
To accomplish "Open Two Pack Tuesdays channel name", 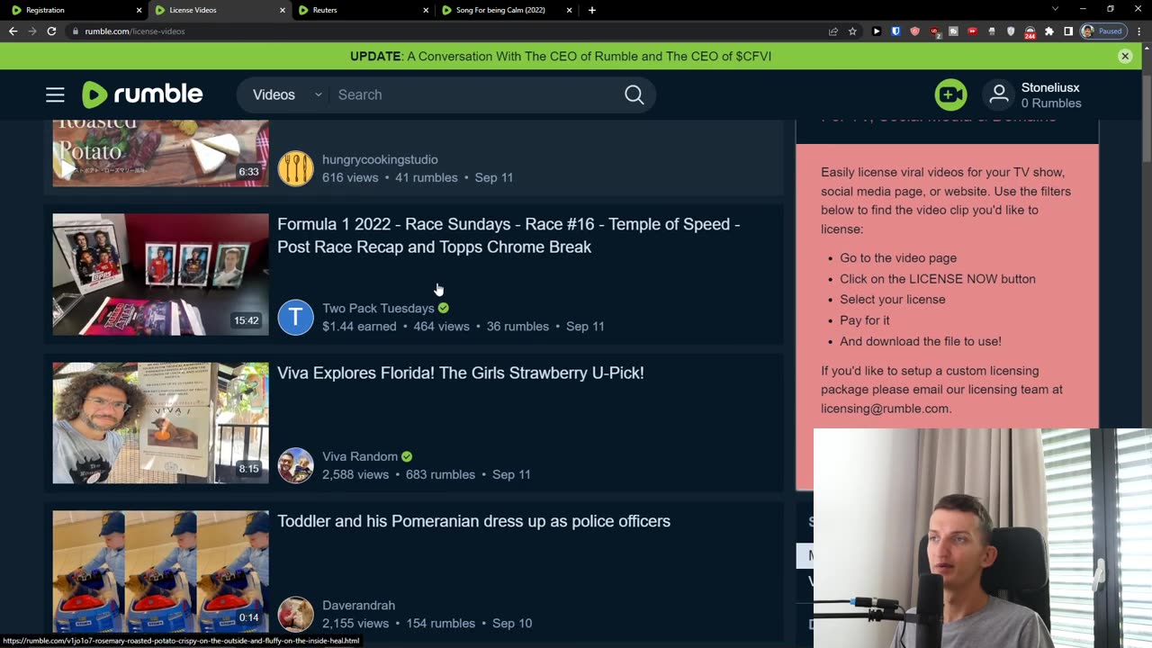I will pos(378,308).
